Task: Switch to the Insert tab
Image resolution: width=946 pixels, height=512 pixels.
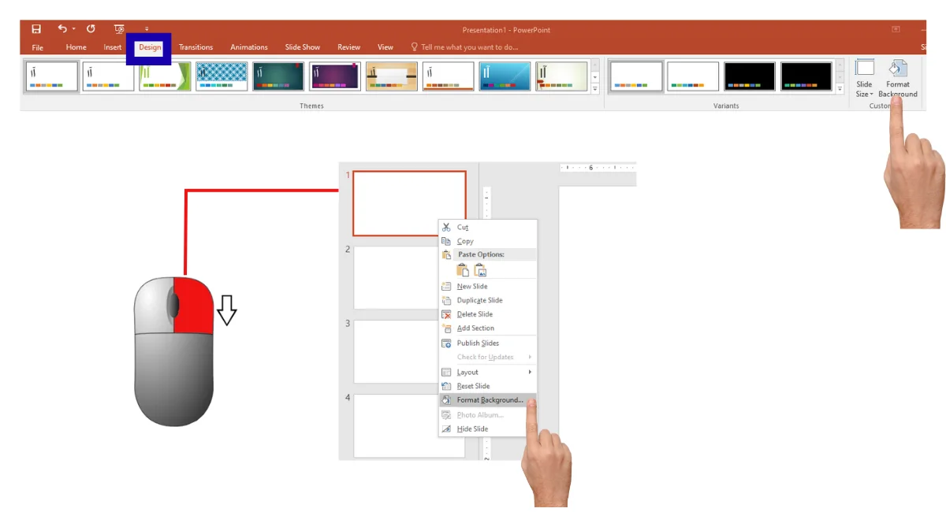Action: pos(113,47)
